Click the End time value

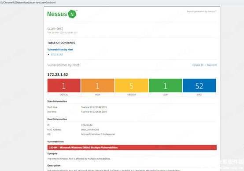click(x=94, y=112)
